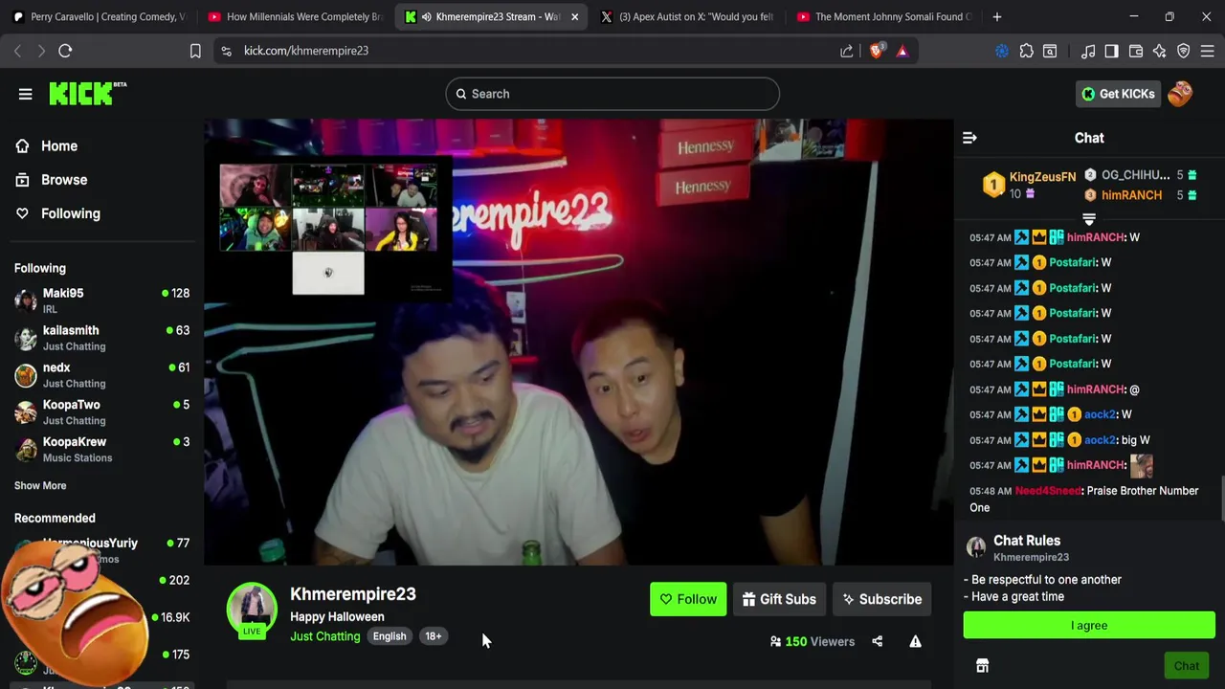Click the live stream video player
This screenshot has height=689, width=1225.
578,343
